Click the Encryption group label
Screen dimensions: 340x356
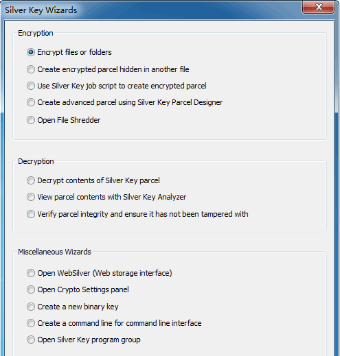(36, 33)
